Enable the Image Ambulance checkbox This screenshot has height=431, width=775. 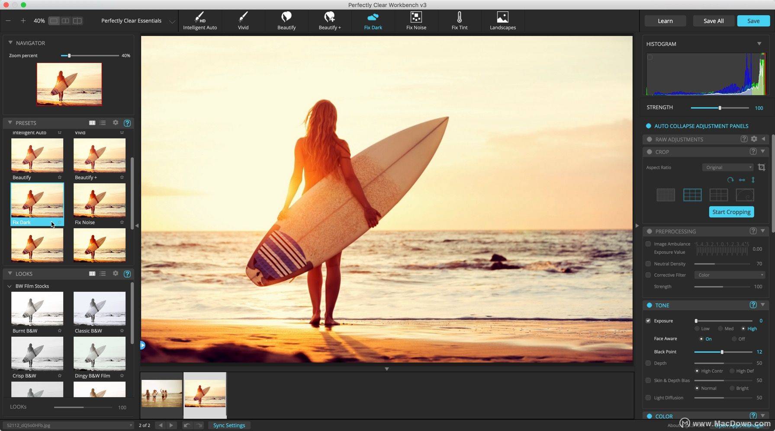tap(648, 244)
